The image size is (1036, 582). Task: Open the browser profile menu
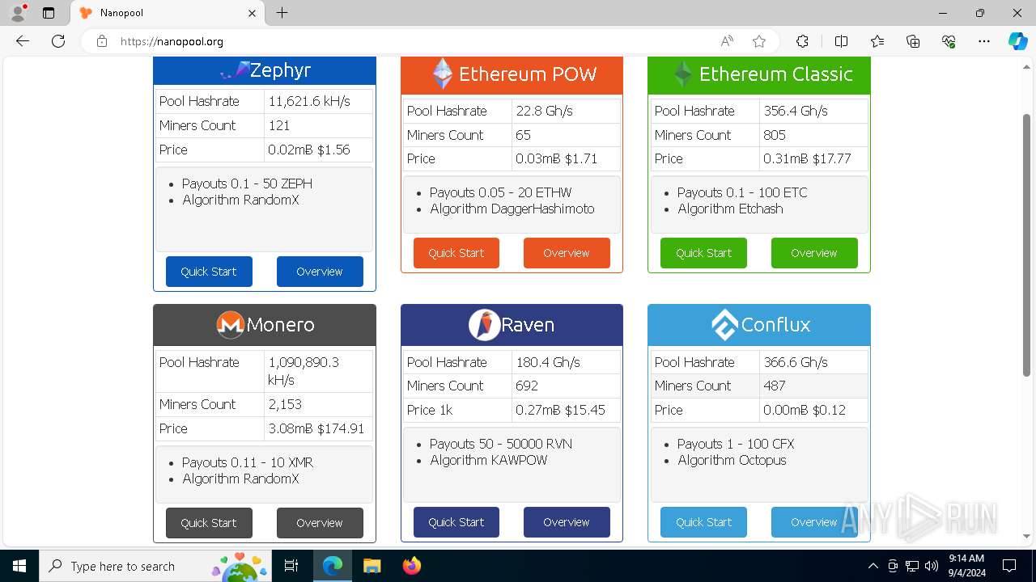(17, 13)
